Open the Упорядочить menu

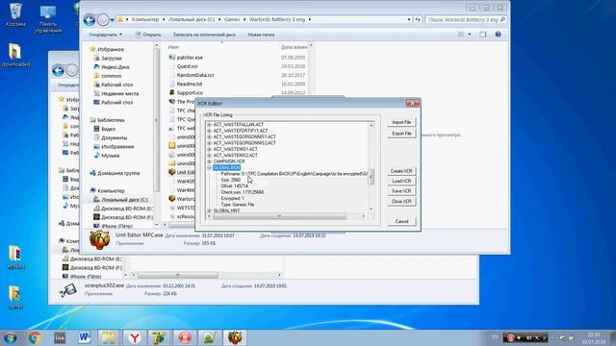pos(105,35)
